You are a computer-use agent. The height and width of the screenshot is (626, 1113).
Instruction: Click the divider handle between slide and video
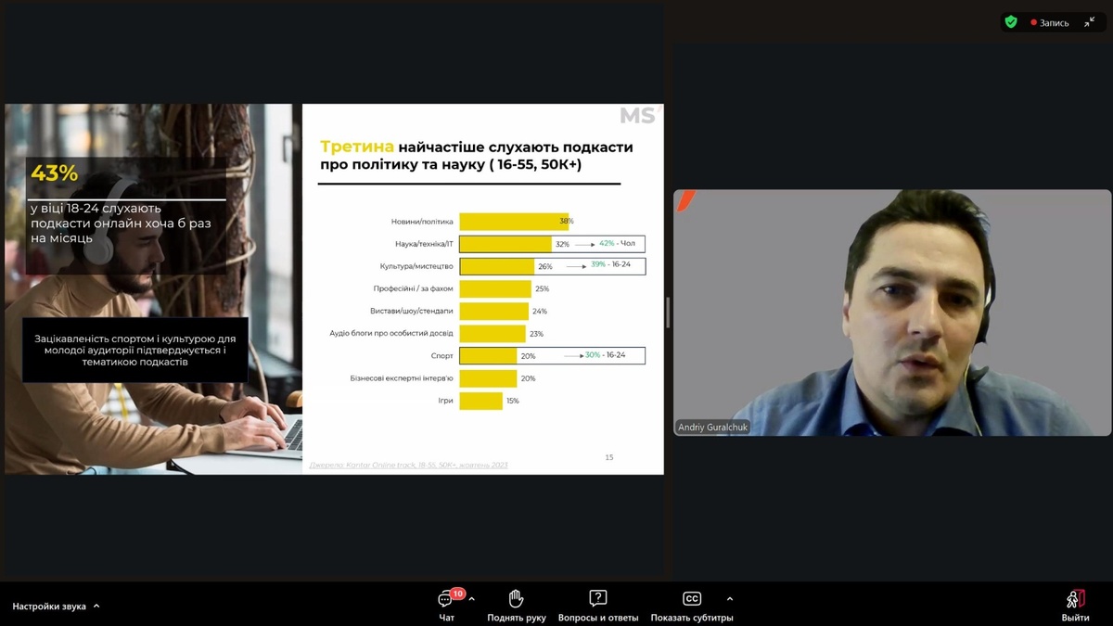coord(668,313)
